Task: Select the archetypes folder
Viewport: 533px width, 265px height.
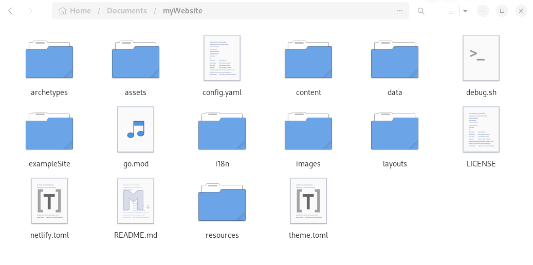Action: click(49, 60)
